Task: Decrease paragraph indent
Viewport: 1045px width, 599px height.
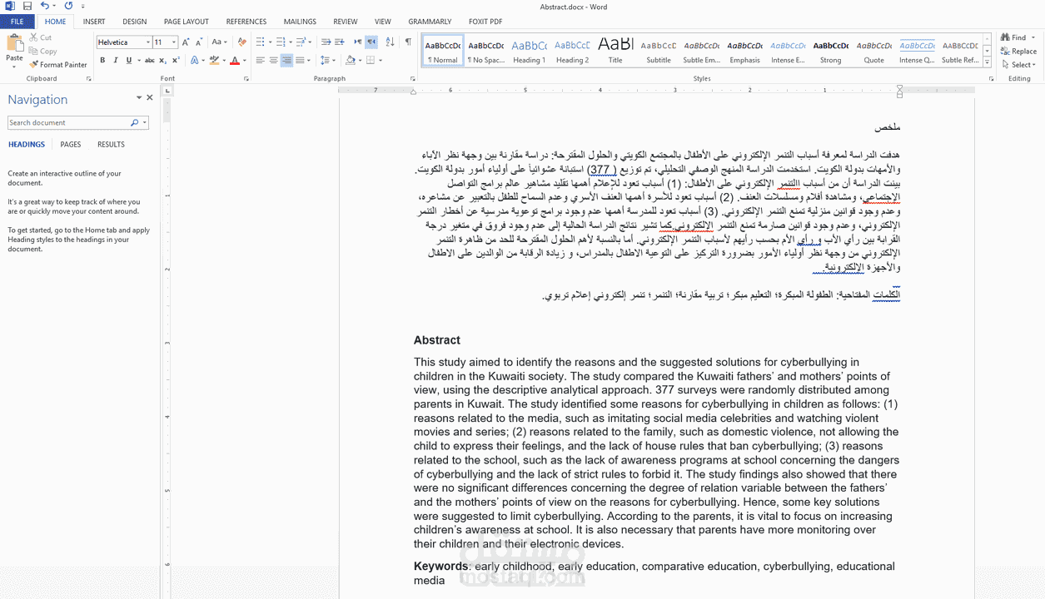Action: [326, 42]
